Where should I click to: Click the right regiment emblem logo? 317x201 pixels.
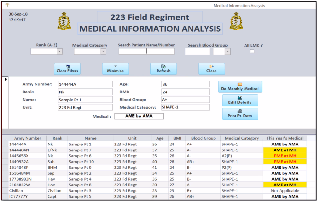236,22
